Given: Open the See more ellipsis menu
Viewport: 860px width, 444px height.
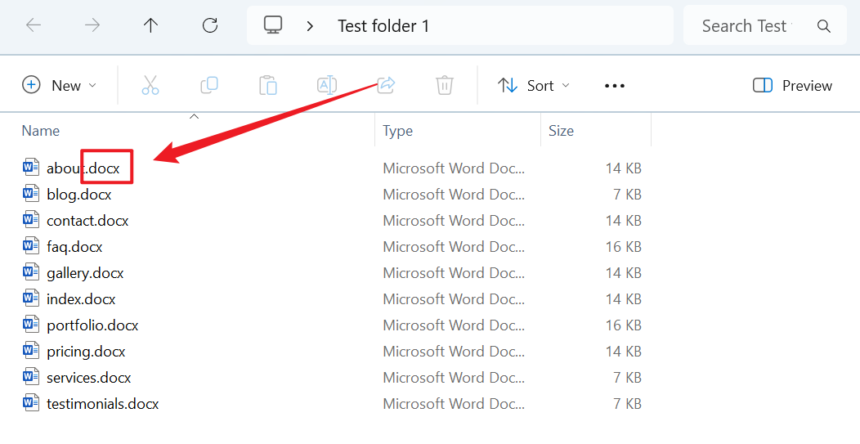Looking at the screenshot, I should tap(615, 86).
